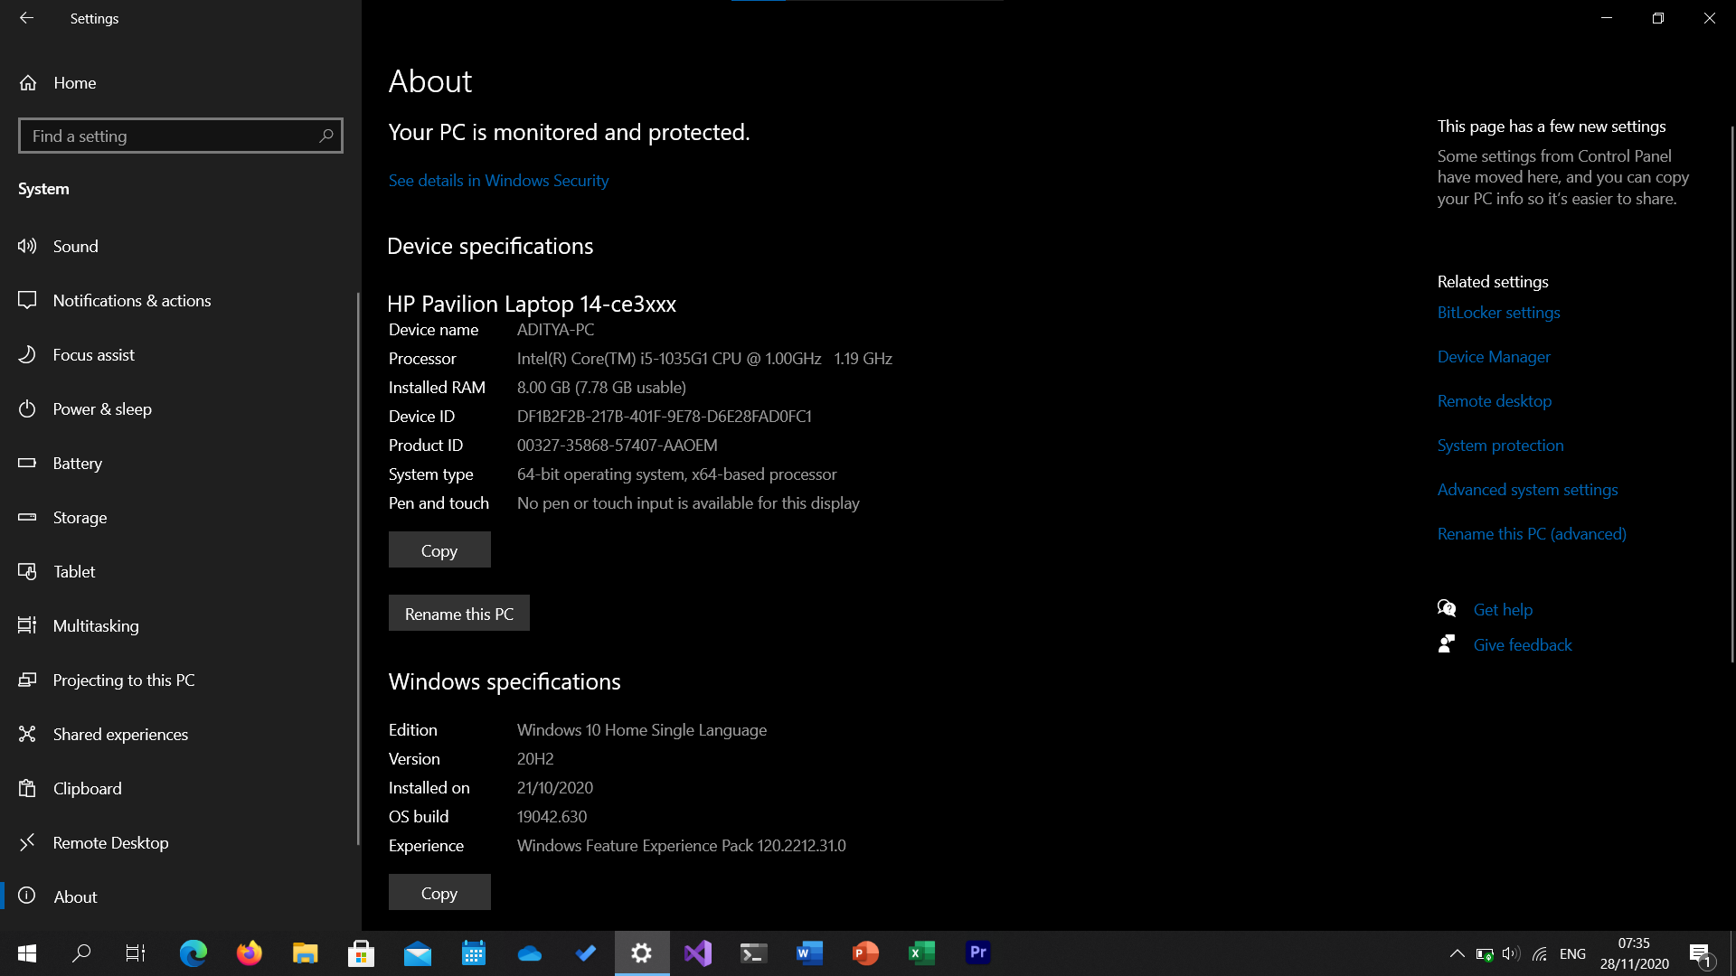Open Mail app from taskbar

pyautogui.click(x=417, y=953)
